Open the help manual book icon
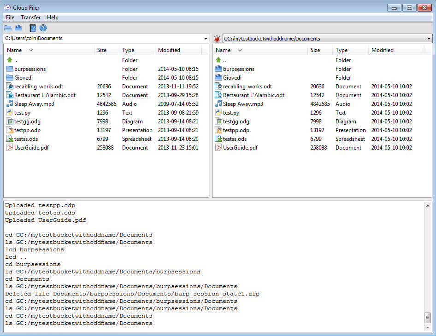436x336 pixels. [x=32, y=28]
